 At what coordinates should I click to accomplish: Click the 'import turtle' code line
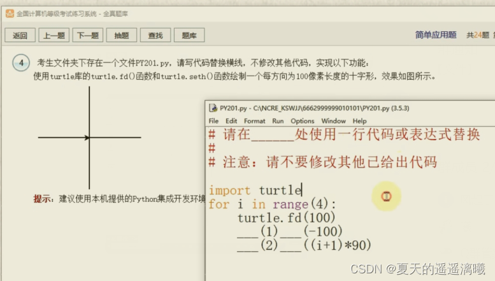point(255,191)
